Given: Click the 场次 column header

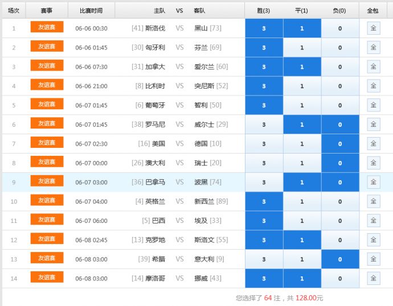Looking at the screenshot, I should [14, 10].
